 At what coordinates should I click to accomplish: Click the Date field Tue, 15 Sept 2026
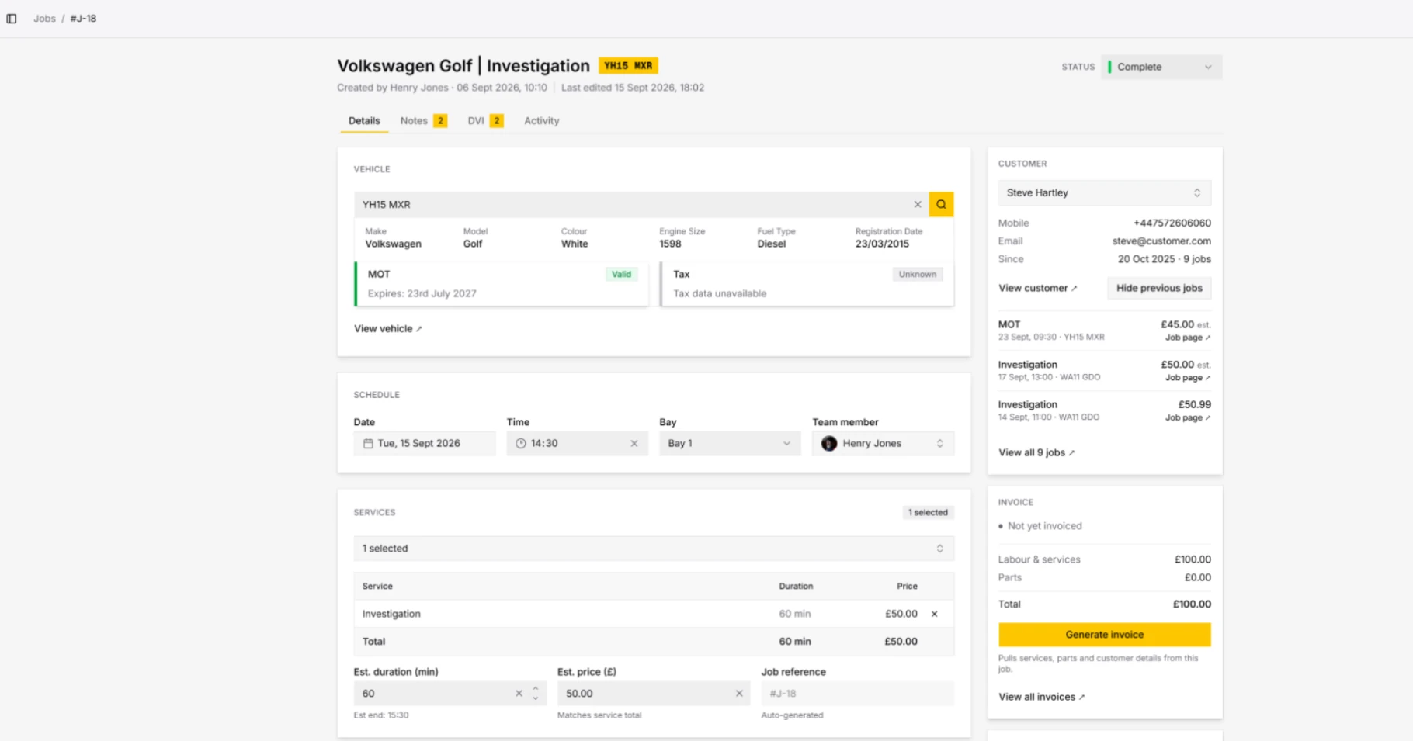(425, 444)
